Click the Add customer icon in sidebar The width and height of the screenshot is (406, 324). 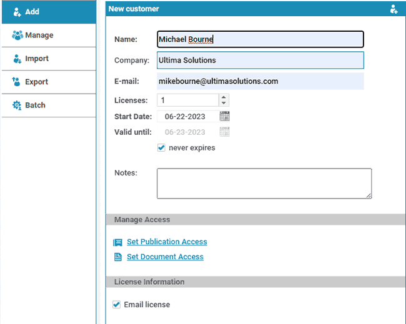17,12
